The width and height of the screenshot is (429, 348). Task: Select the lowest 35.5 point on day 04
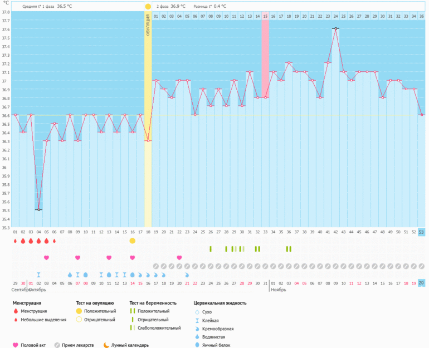pyautogui.click(x=38, y=209)
